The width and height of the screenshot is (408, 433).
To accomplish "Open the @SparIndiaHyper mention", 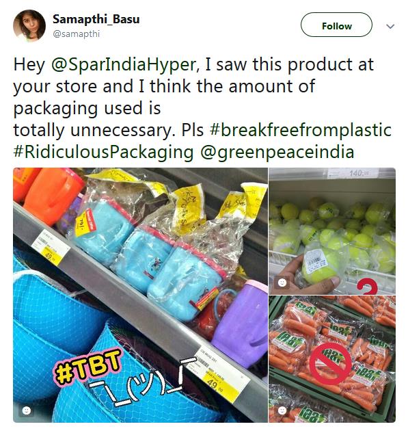I will [x=124, y=64].
